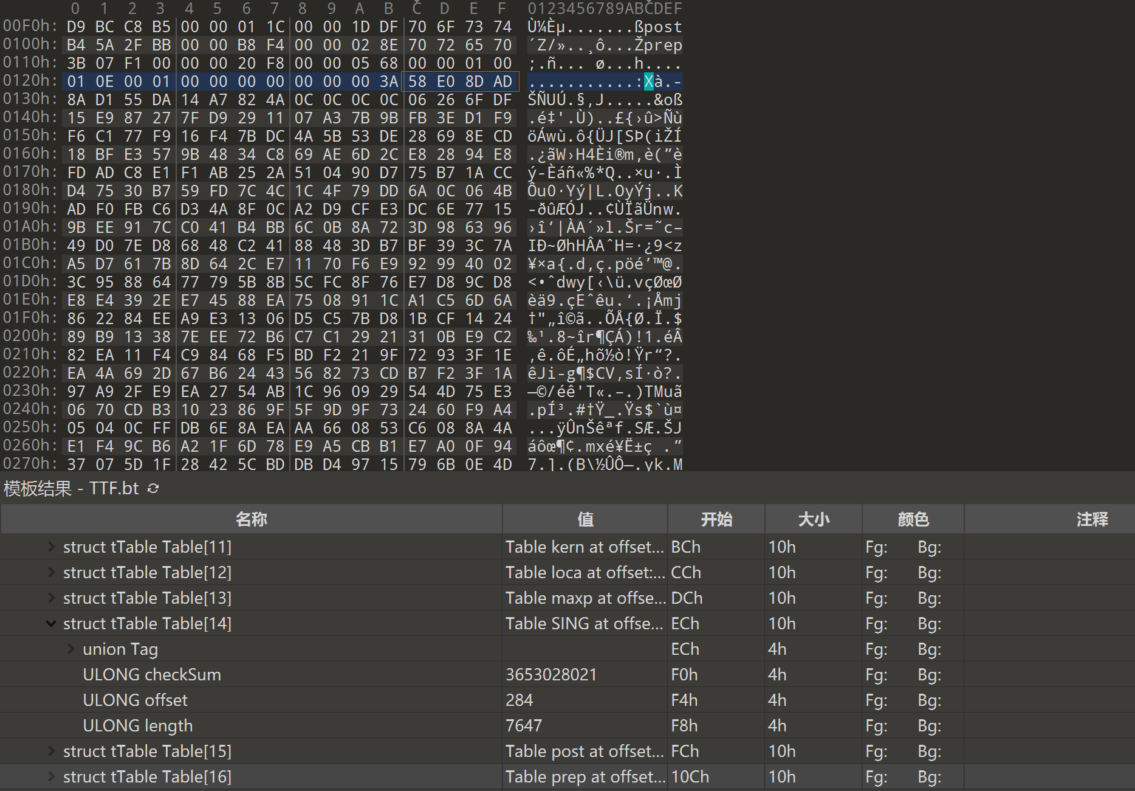Click 'prep' in the ASCII column
Screen dimensions: 1135x791
[x=664, y=45]
